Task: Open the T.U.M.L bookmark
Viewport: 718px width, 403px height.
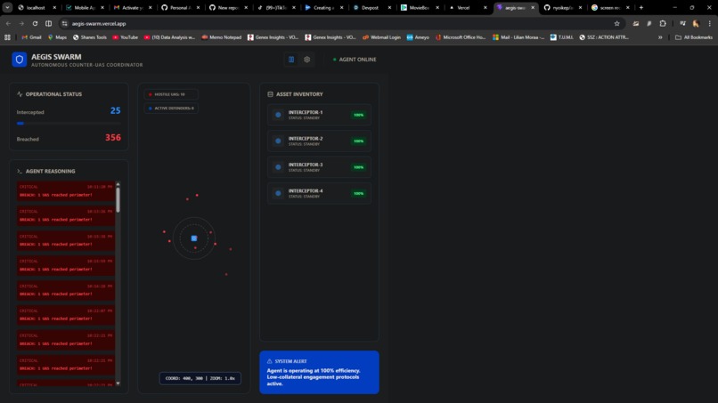Action: (561, 37)
